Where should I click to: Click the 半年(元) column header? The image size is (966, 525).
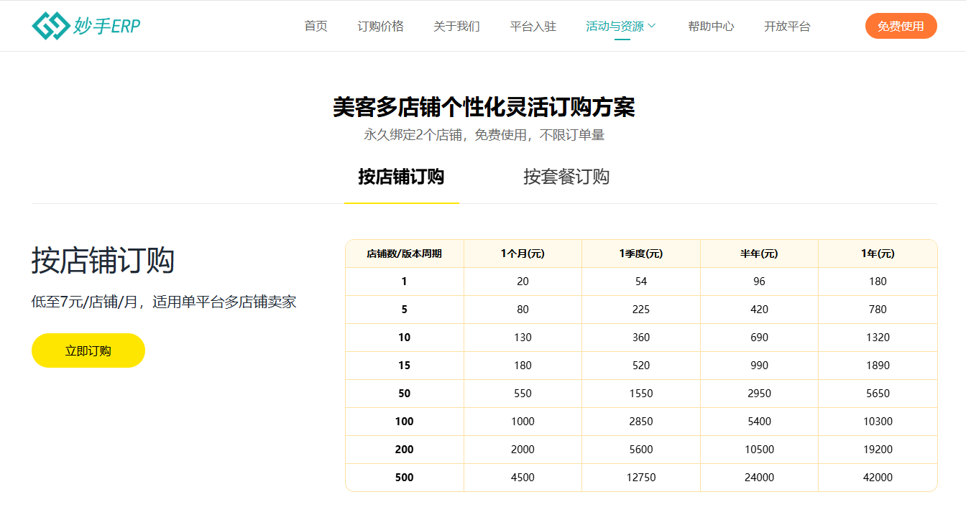pyautogui.click(x=759, y=254)
